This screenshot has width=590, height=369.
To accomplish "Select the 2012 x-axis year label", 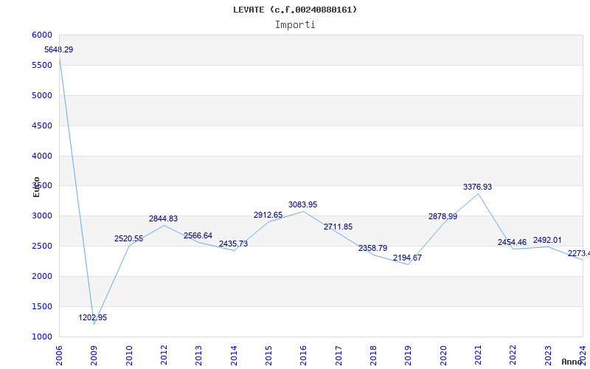I will click(x=164, y=356).
